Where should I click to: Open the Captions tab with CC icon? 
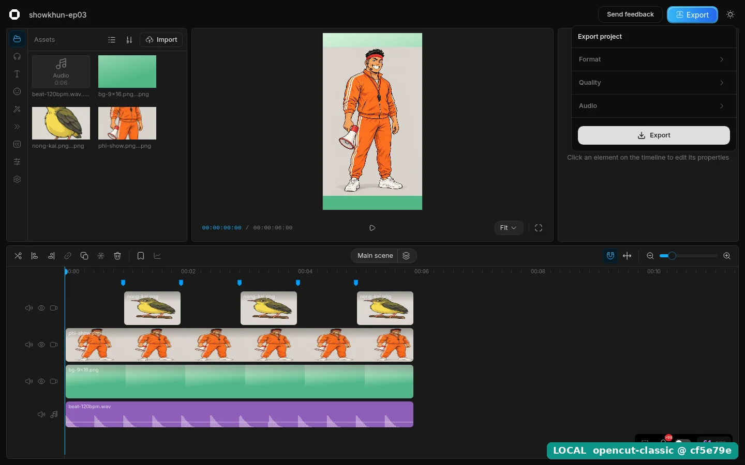click(17, 145)
